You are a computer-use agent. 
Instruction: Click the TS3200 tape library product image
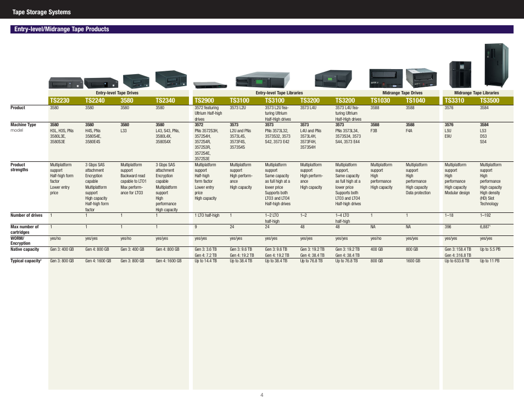[x=333, y=79]
